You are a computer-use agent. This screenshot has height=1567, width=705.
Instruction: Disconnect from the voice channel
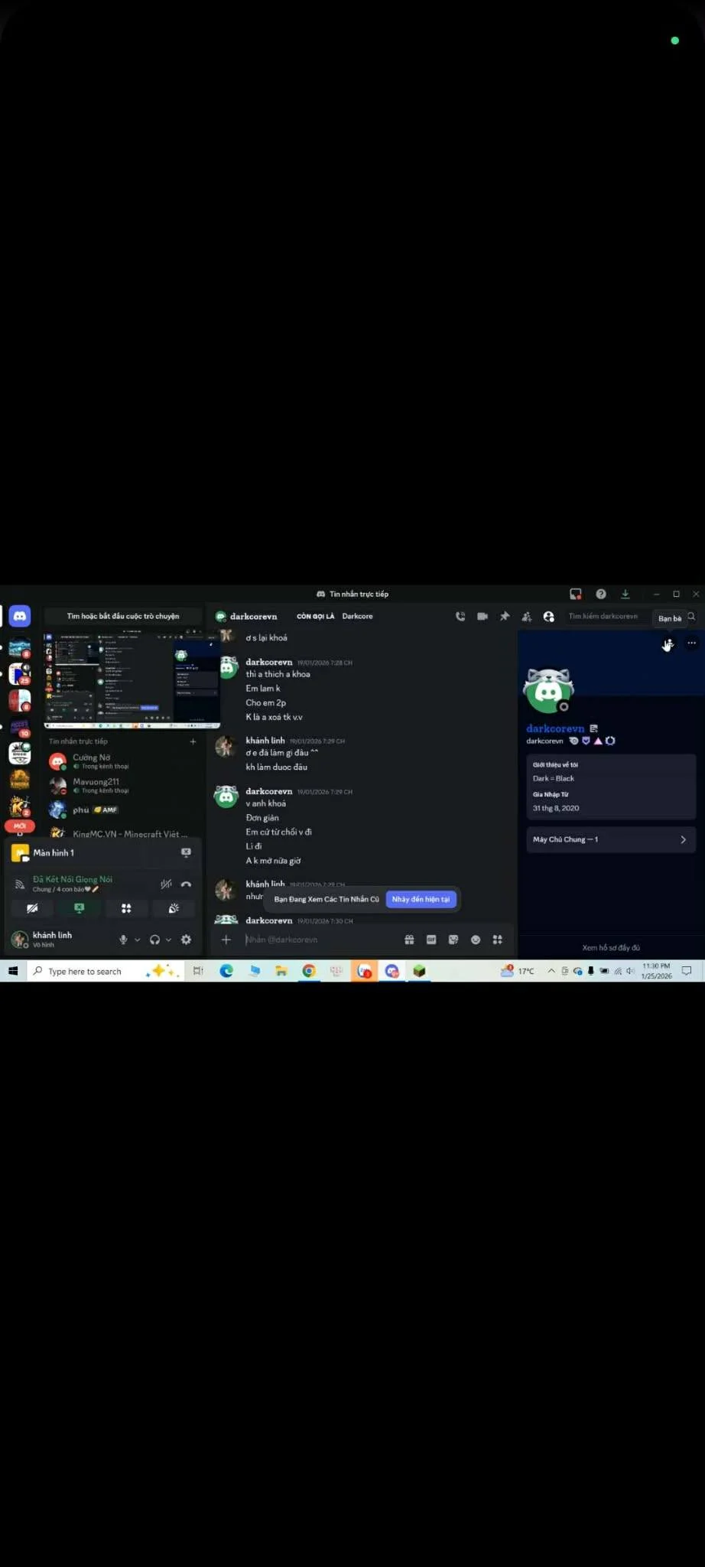pyautogui.click(x=186, y=884)
